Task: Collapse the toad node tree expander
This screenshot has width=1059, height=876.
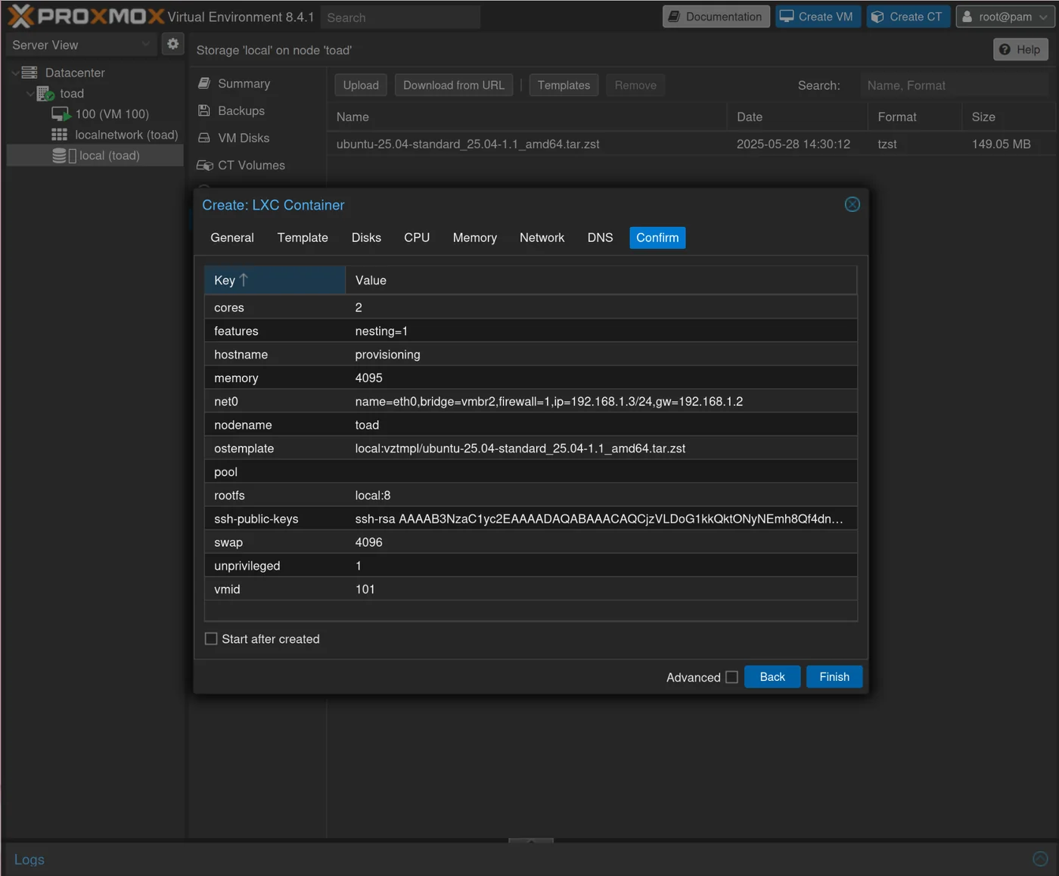Action: [x=30, y=94]
